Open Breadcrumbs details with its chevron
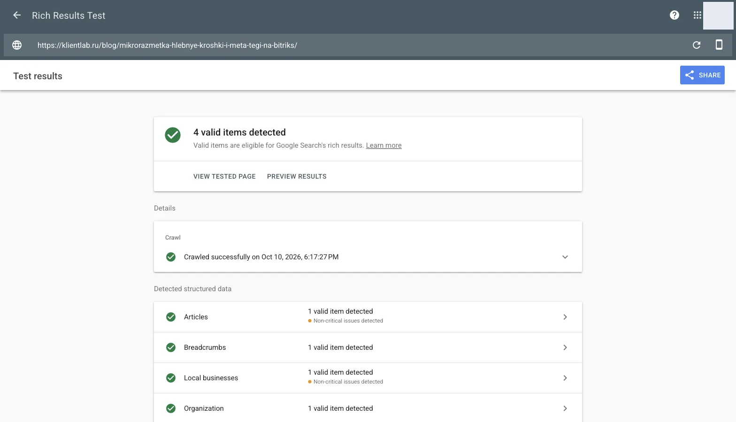736x422 pixels. (x=565, y=347)
